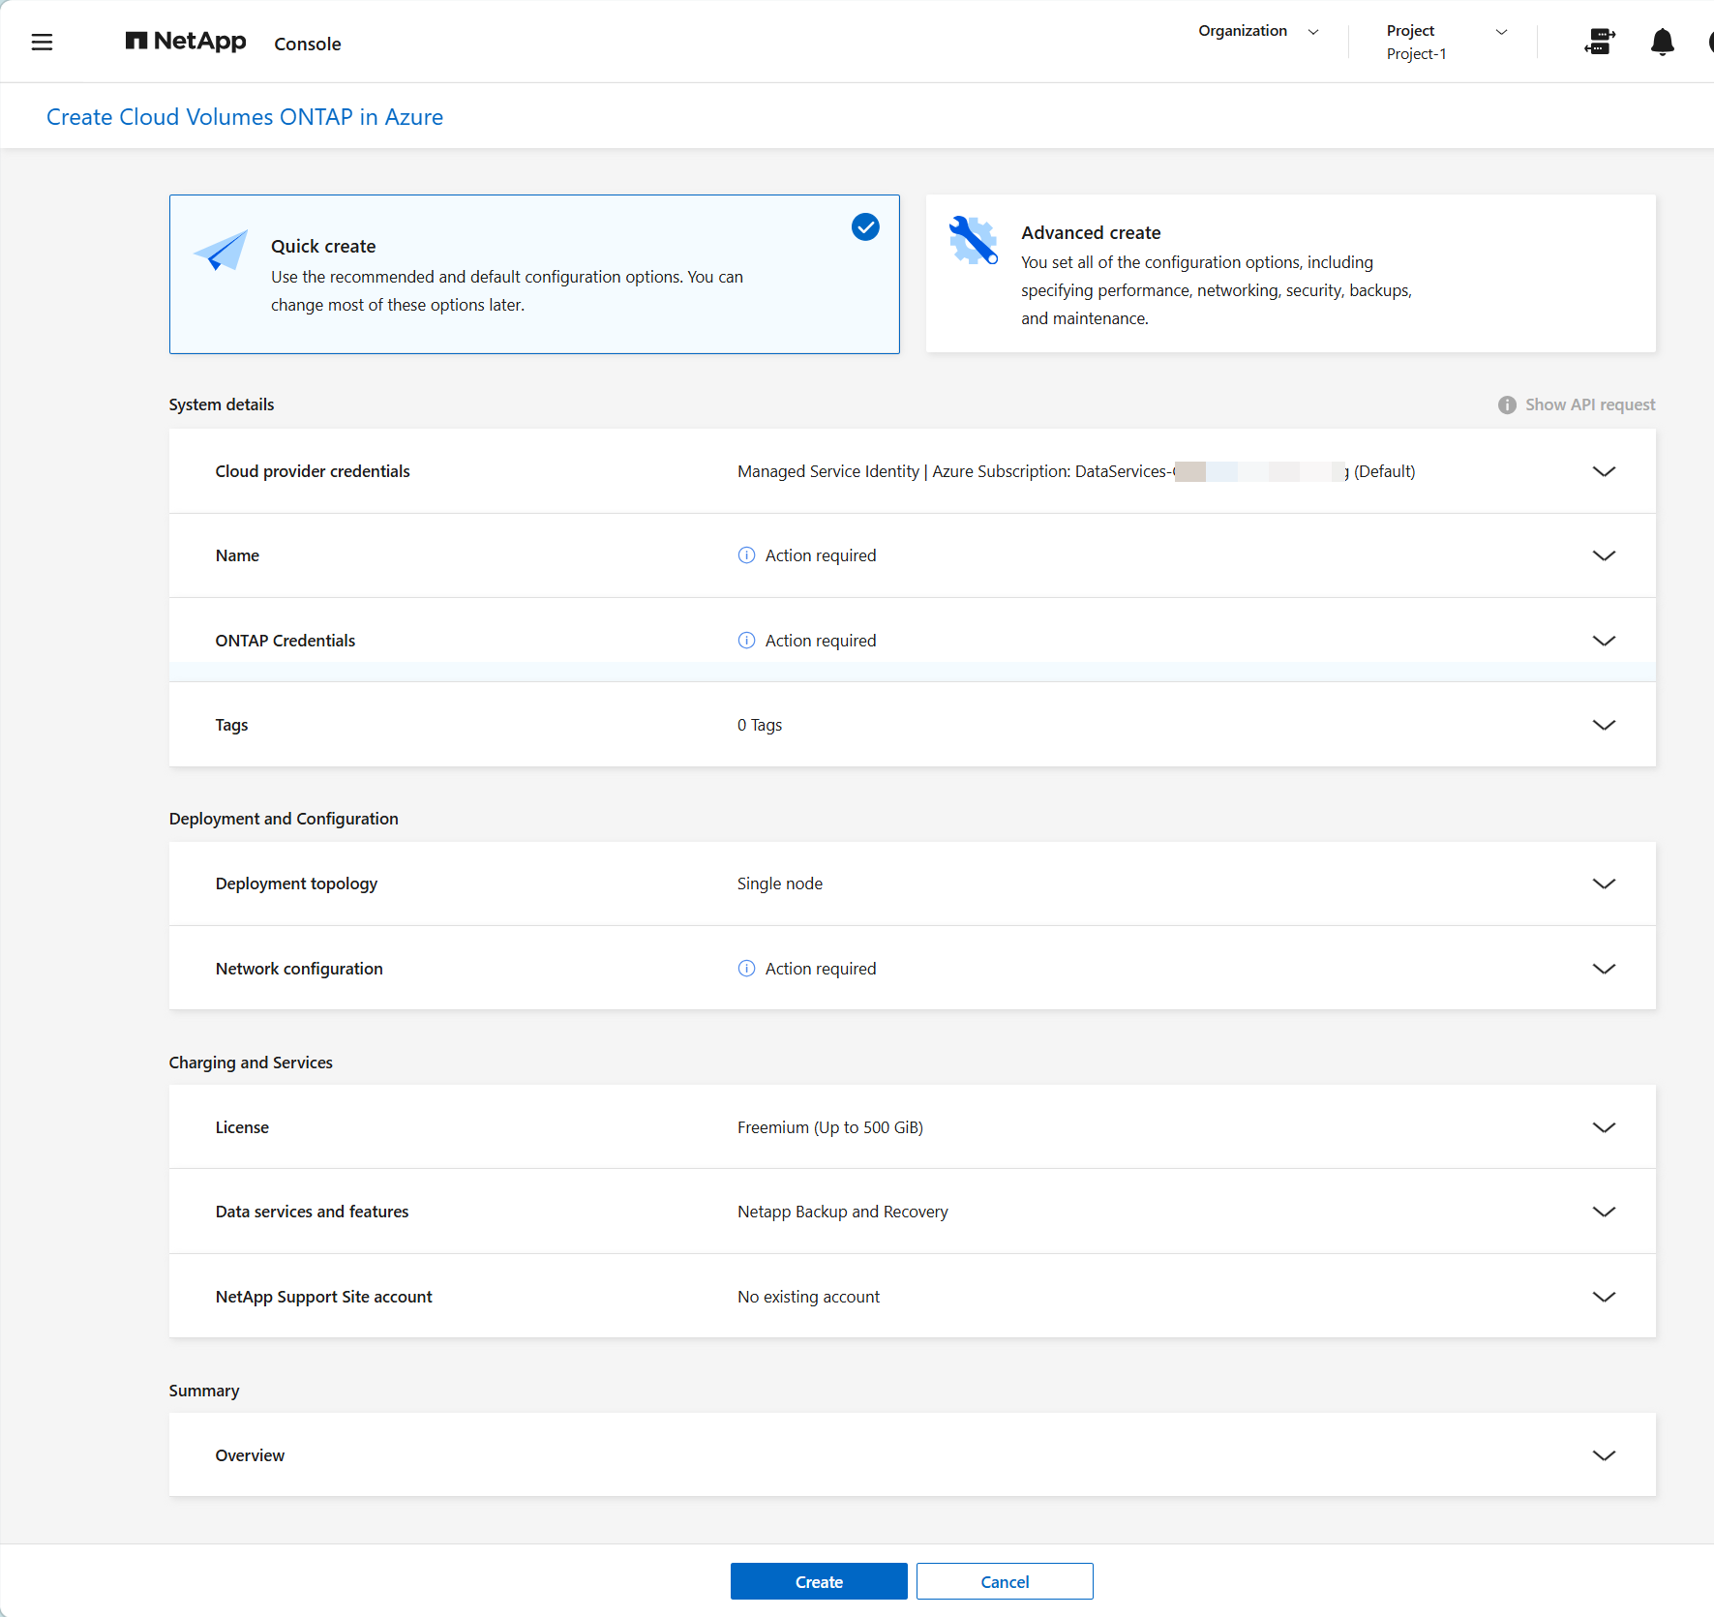Click the Show API request info icon

coord(1507,404)
